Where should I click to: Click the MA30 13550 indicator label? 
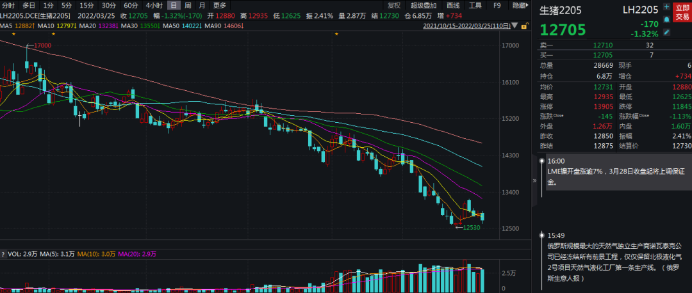141,26
